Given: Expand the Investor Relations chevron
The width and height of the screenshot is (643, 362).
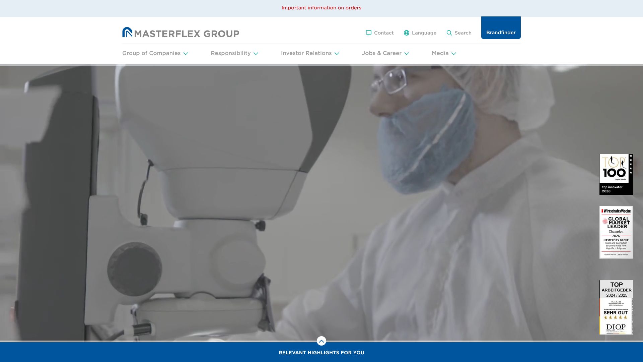Looking at the screenshot, I should click(x=337, y=54).
